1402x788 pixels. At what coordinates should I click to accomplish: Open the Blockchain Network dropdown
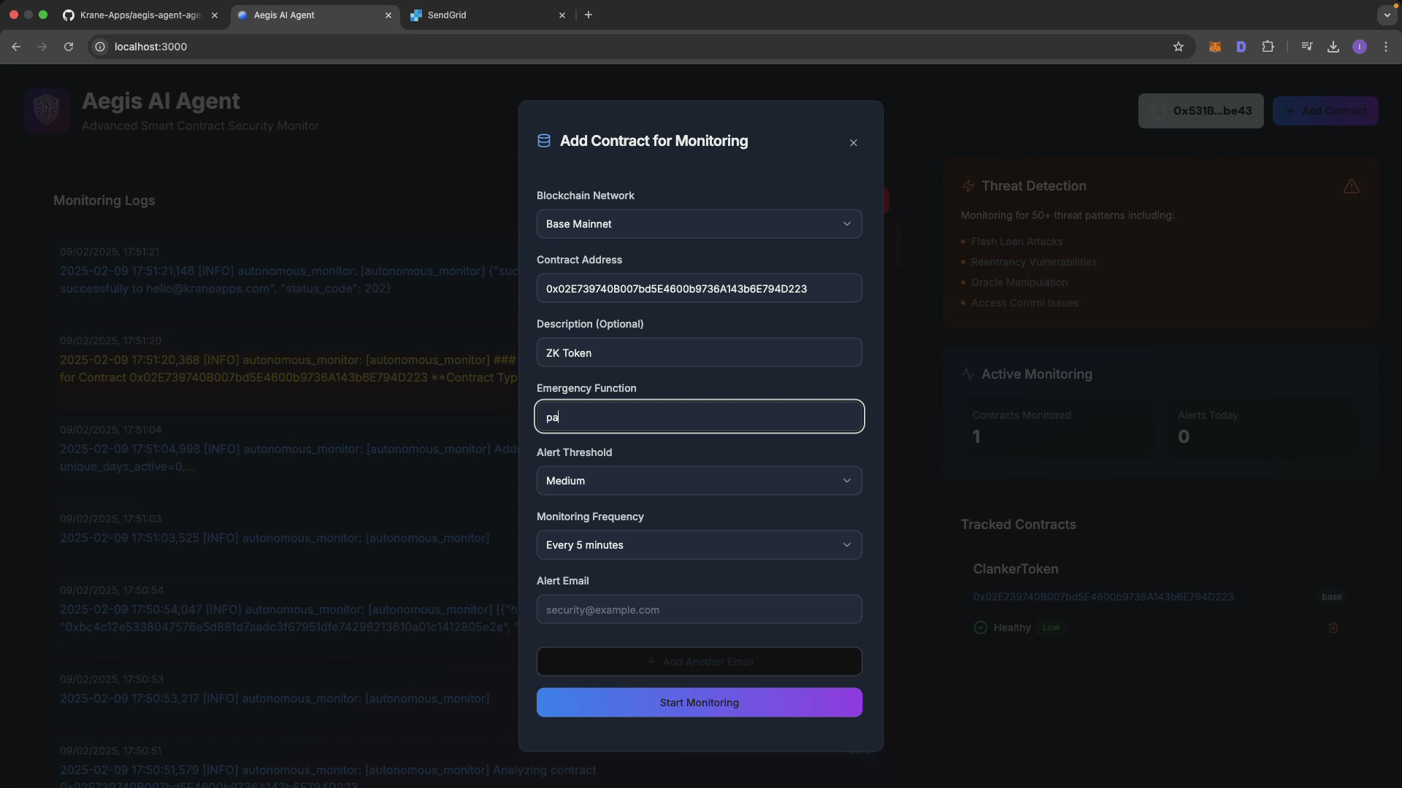[699, 224]
